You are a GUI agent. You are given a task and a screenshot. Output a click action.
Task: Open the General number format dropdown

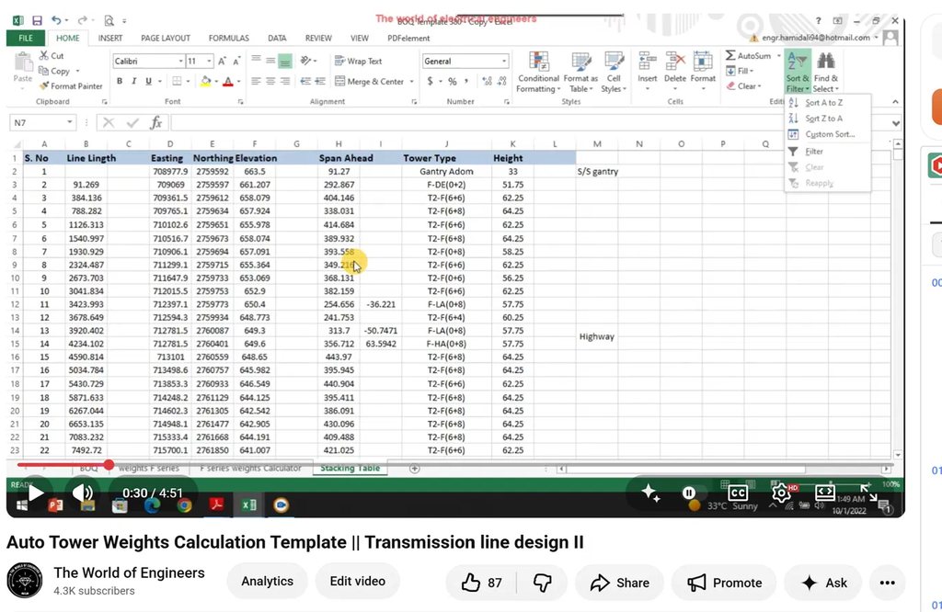click(503, 62)
